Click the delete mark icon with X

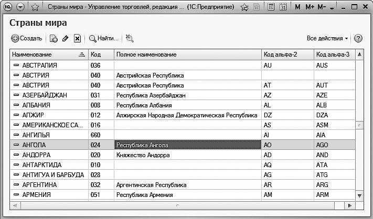pos(77,38)
